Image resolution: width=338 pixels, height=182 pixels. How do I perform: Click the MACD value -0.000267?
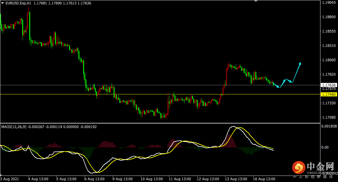tap(36, 127)
